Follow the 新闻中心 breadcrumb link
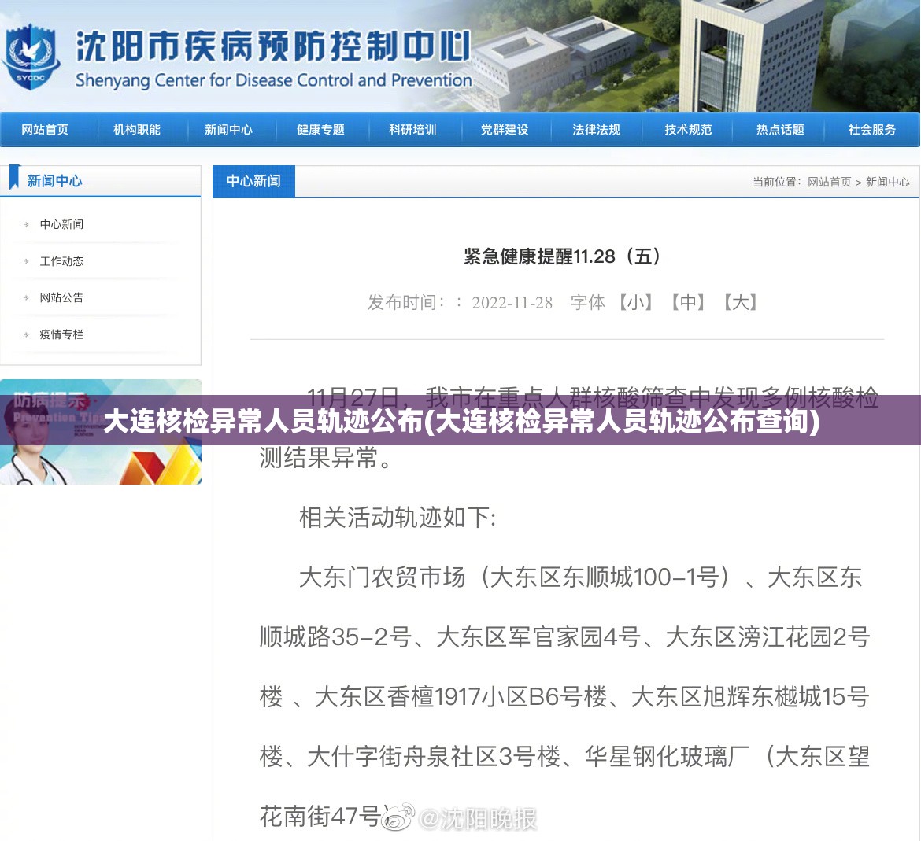 pos(887,182)
